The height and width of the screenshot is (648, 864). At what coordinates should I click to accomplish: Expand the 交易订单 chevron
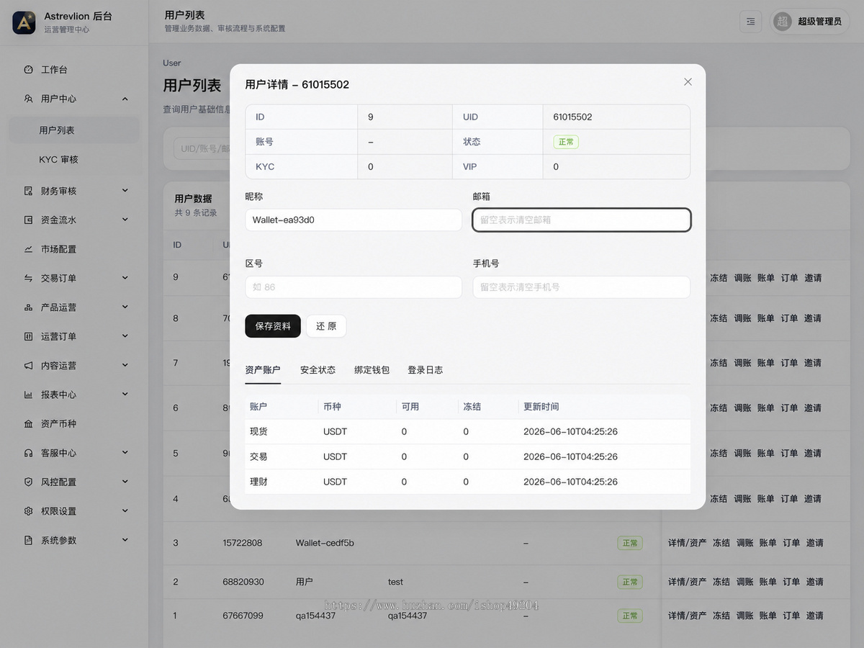[x=125, y=278]
